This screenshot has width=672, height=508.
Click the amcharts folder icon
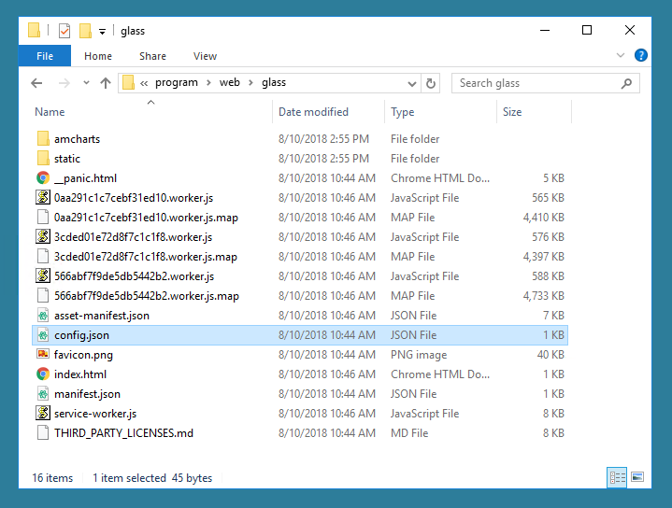(x=43, y=139)
